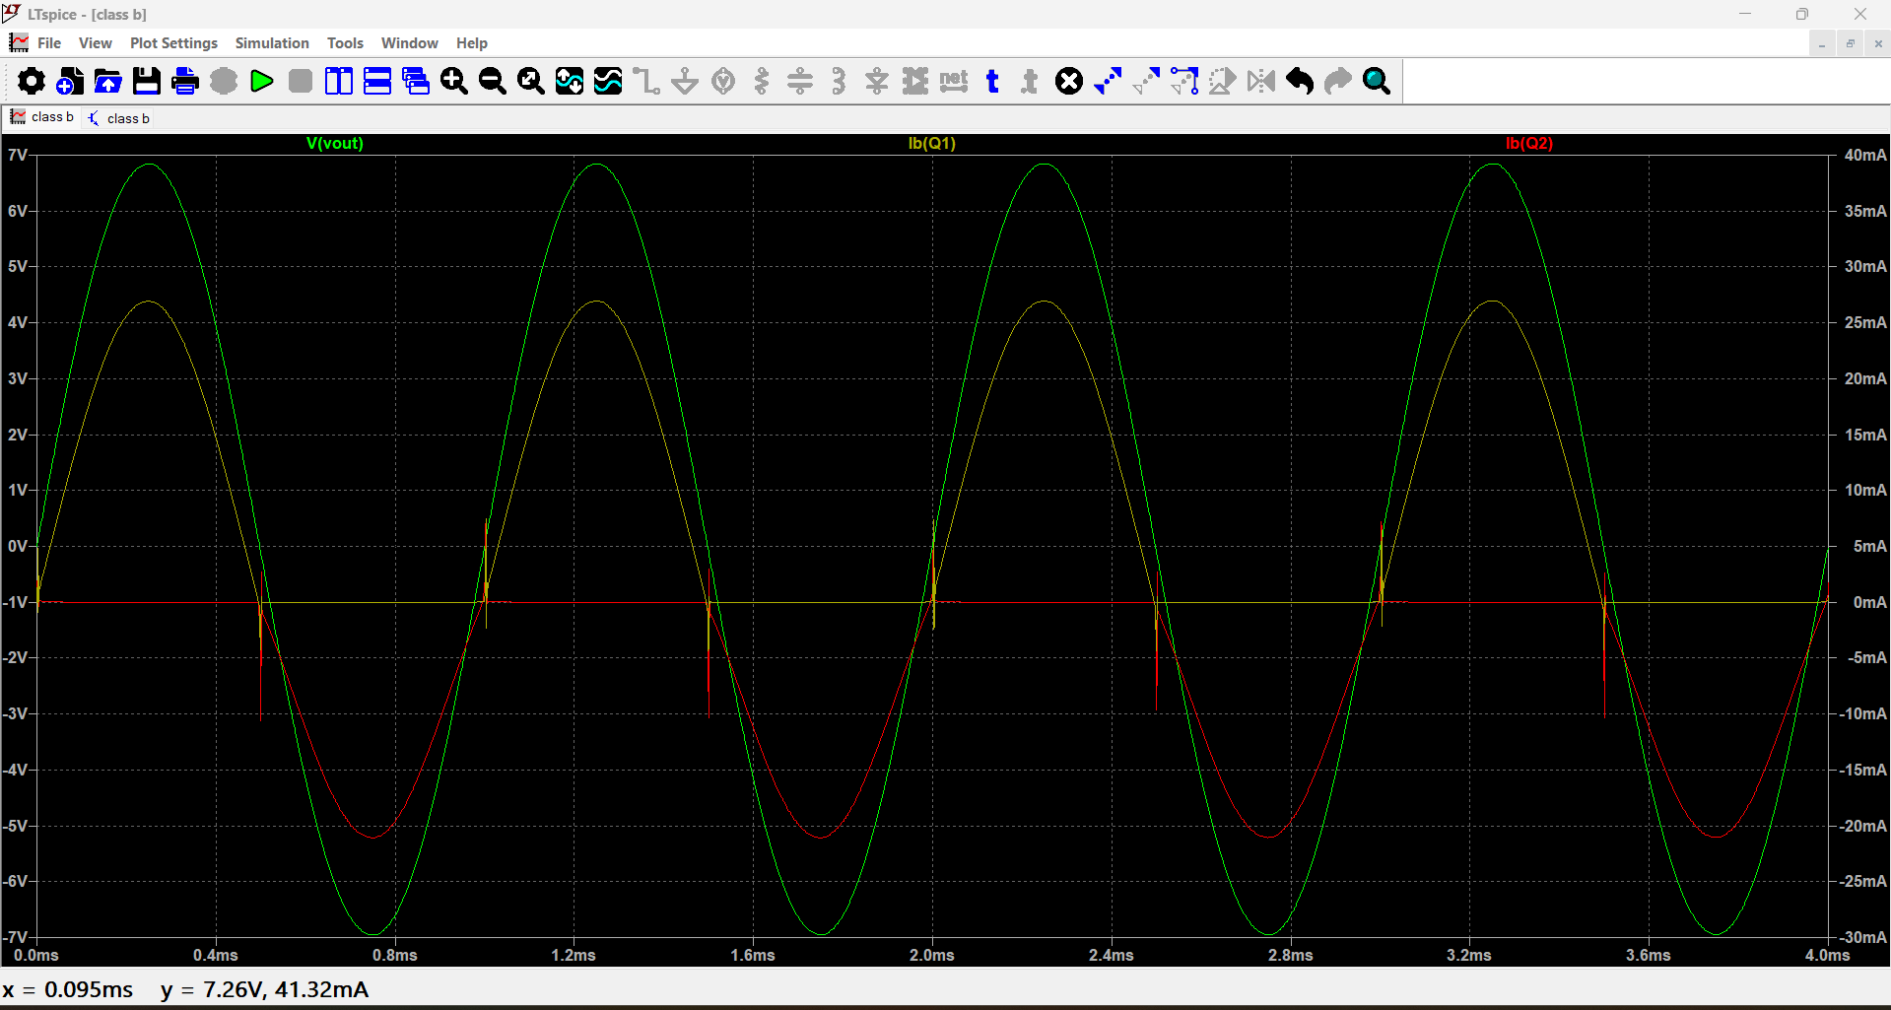Screen dimensions: 1891x1010
Task: Click the print icon
Action: pos(185,81)
